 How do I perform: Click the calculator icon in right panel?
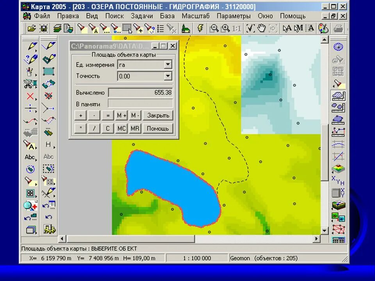point(338,240)
